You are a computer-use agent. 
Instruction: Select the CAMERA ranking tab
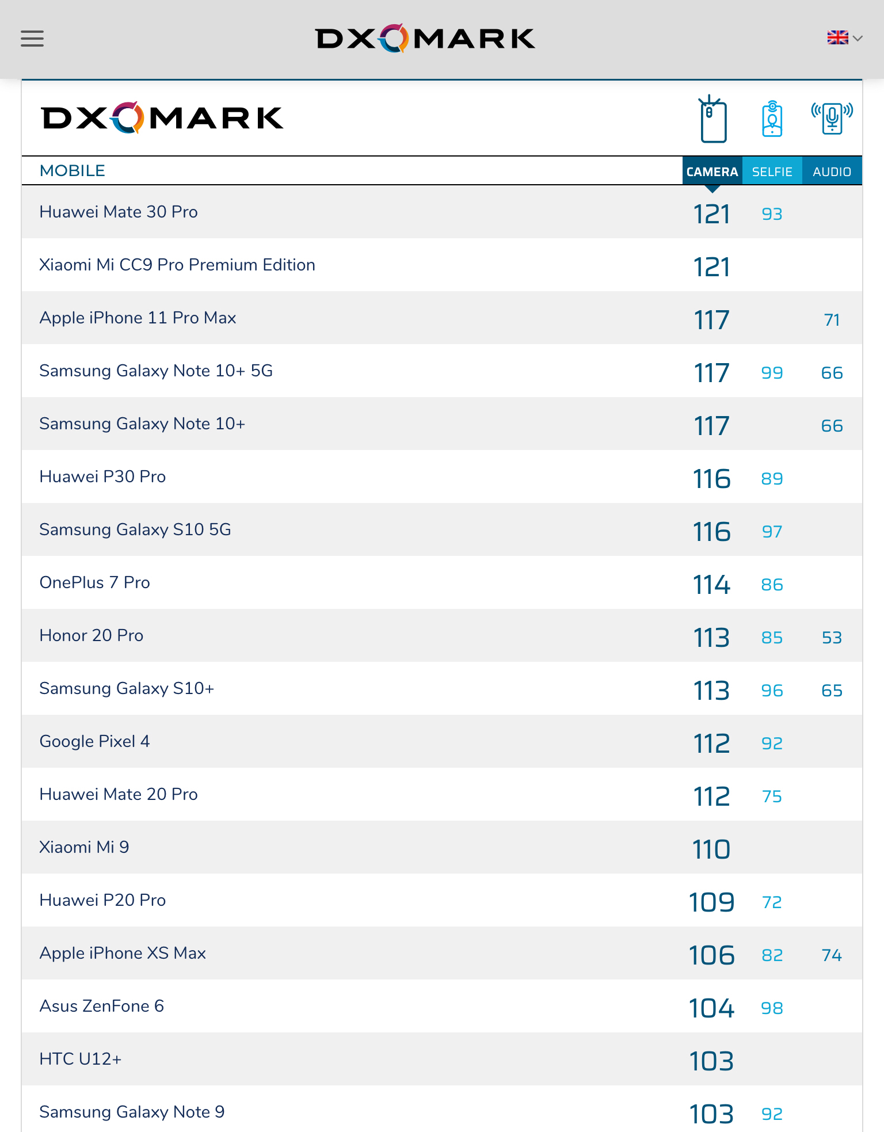(712, 171)
